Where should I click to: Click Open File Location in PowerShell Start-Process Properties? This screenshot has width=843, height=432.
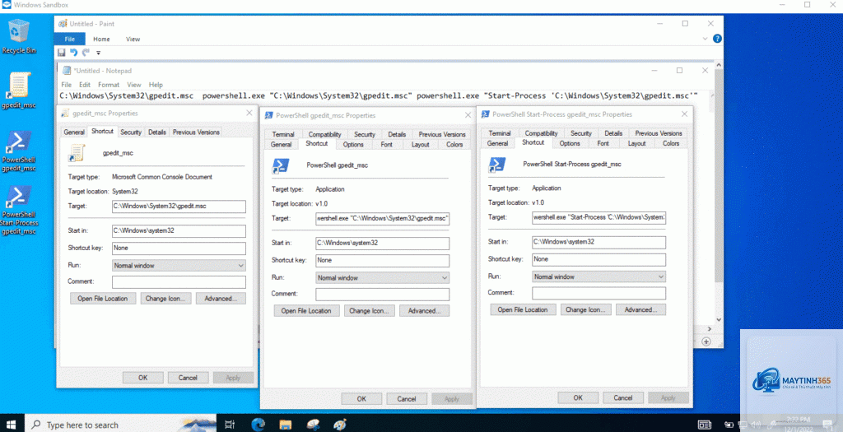pos(523,309)
